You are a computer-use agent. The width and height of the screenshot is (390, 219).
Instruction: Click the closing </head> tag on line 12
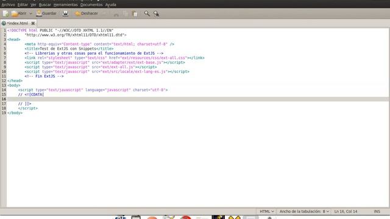pyautogui.click(x=15, y=81)
